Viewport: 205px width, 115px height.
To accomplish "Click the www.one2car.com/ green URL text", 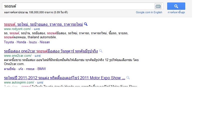I will [18, 56].
